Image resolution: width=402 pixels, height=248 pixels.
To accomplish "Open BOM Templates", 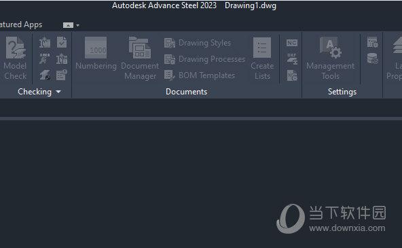I will (x=200, y=75).
